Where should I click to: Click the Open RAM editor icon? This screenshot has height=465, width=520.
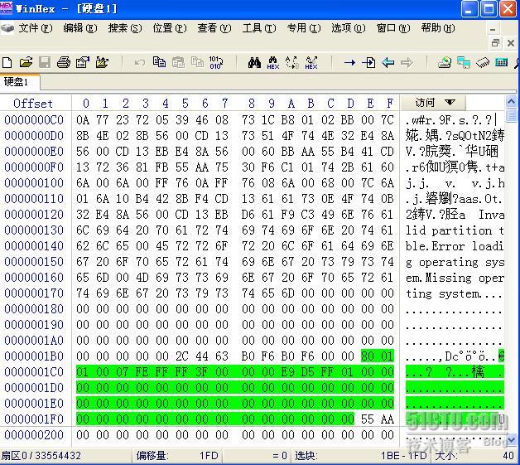501,62
